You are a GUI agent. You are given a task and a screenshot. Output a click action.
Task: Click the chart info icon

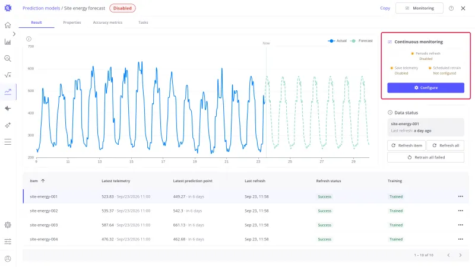coord(28,39)
